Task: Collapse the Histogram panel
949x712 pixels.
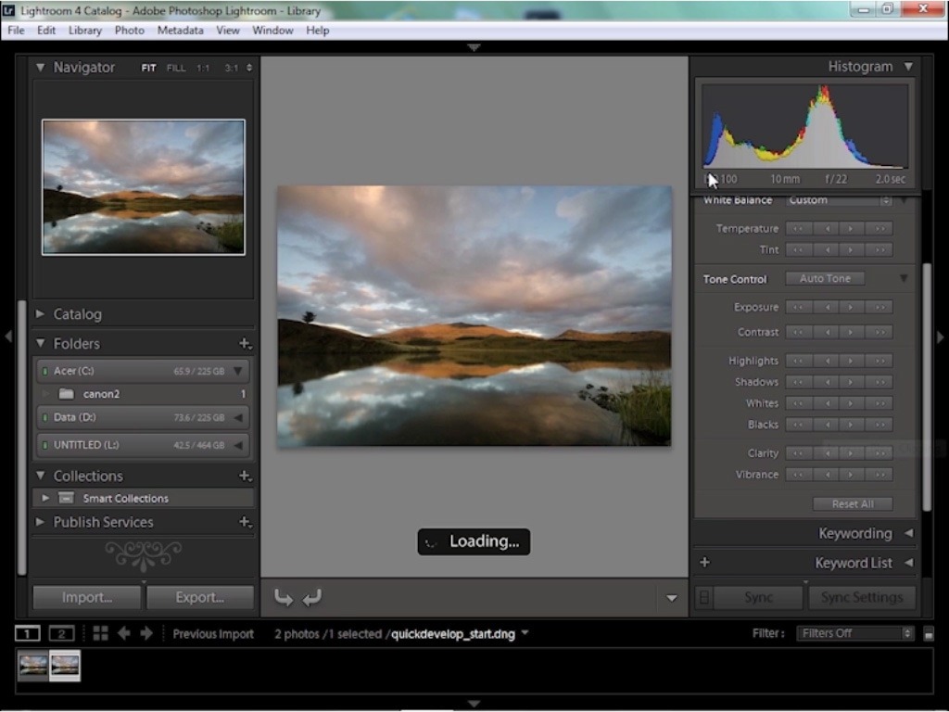Action: 908,66
